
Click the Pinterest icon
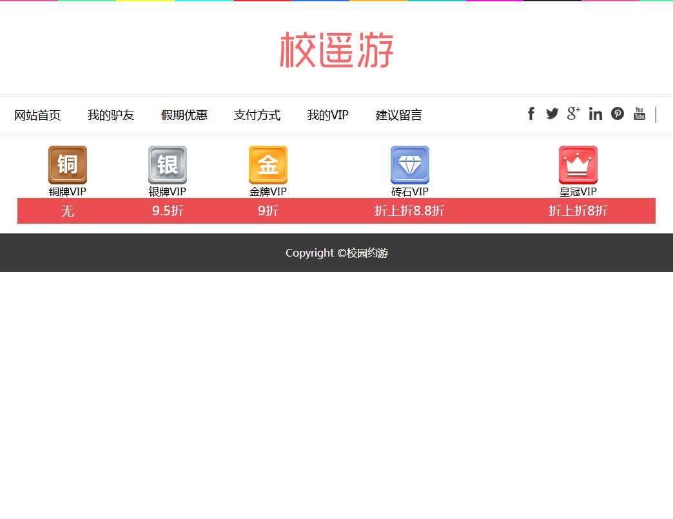[618, 114]
